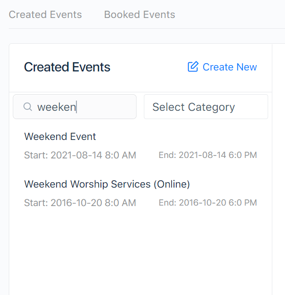
Task: Switch to the Booked Events tab
Action: tap(139, 15)
